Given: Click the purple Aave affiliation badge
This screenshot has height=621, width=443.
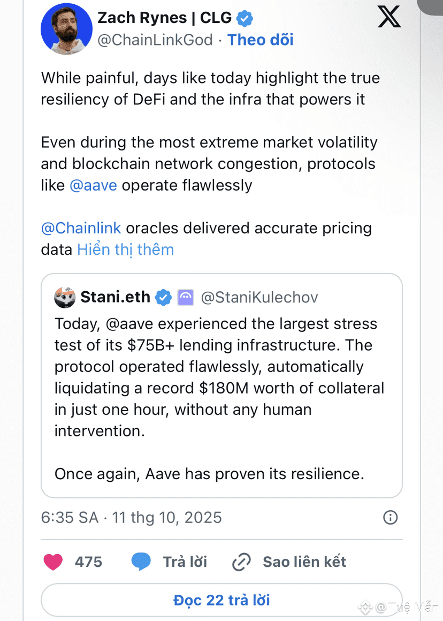Looking at the screenshot, I should [185, 297].
